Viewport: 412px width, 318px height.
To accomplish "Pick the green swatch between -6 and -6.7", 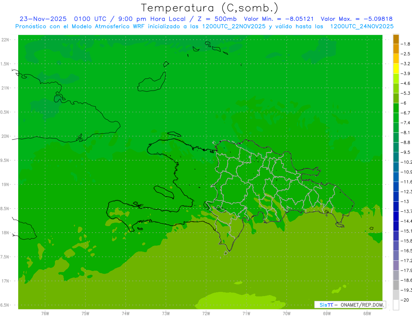I will (x=396, y=108).
